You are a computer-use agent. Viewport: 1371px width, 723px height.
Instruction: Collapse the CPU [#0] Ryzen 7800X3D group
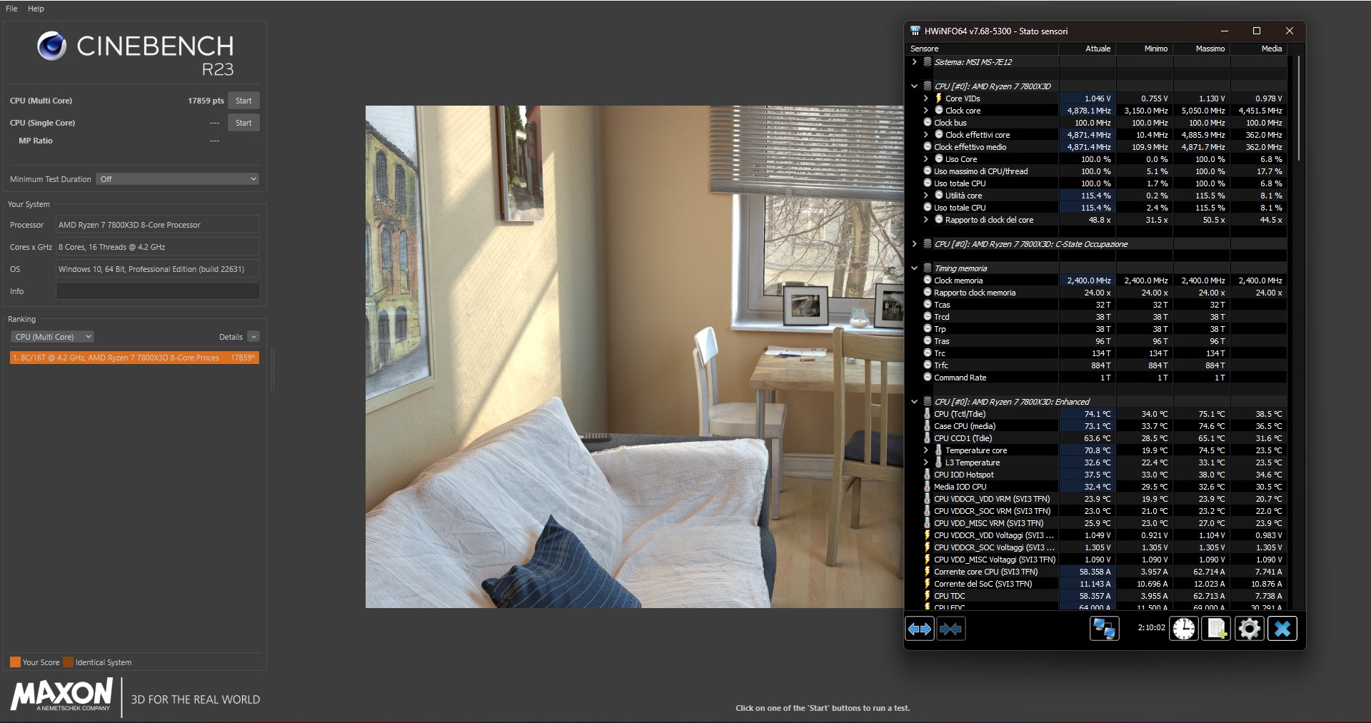coord(914,86)
